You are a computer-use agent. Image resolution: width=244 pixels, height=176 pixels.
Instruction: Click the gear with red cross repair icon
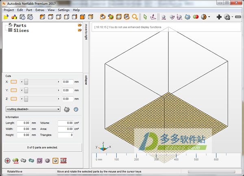coord(7,161)
